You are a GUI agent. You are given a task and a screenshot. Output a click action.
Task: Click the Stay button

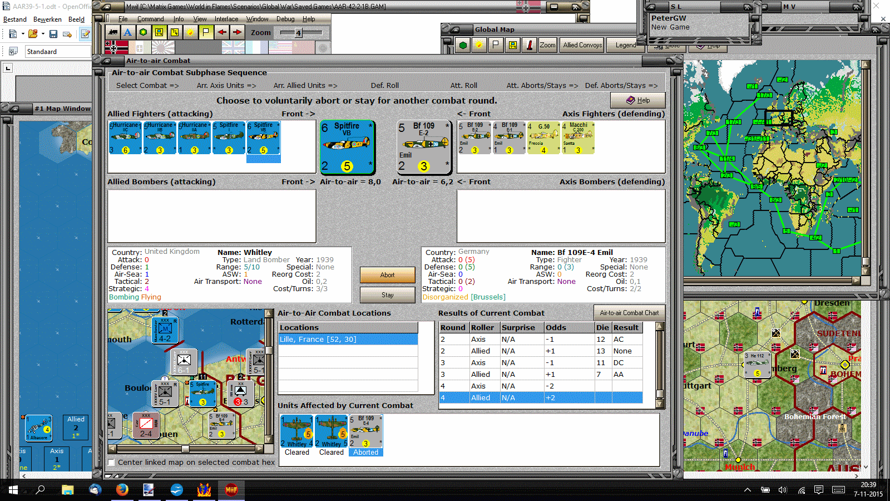tap(388, 295)
